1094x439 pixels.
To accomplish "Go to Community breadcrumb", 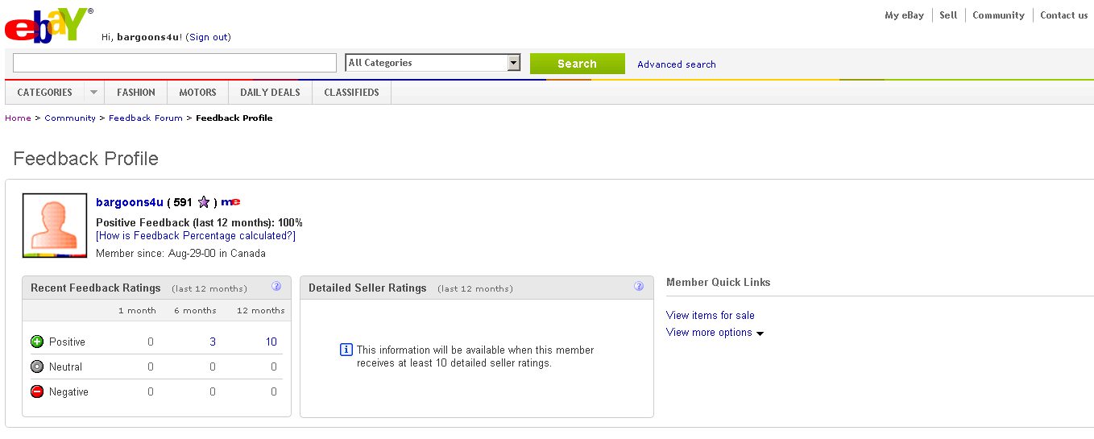I will coord(70,118).
